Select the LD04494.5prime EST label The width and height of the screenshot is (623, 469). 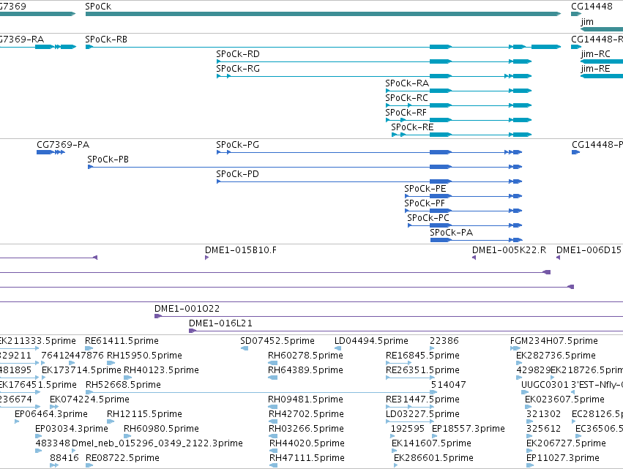coord(371,341)
